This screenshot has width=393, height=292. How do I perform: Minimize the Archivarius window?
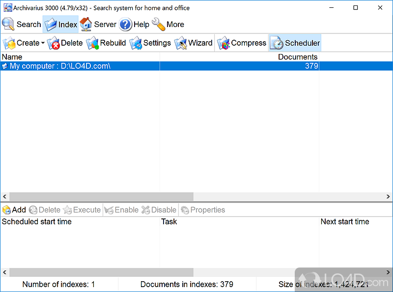point(331,8)
